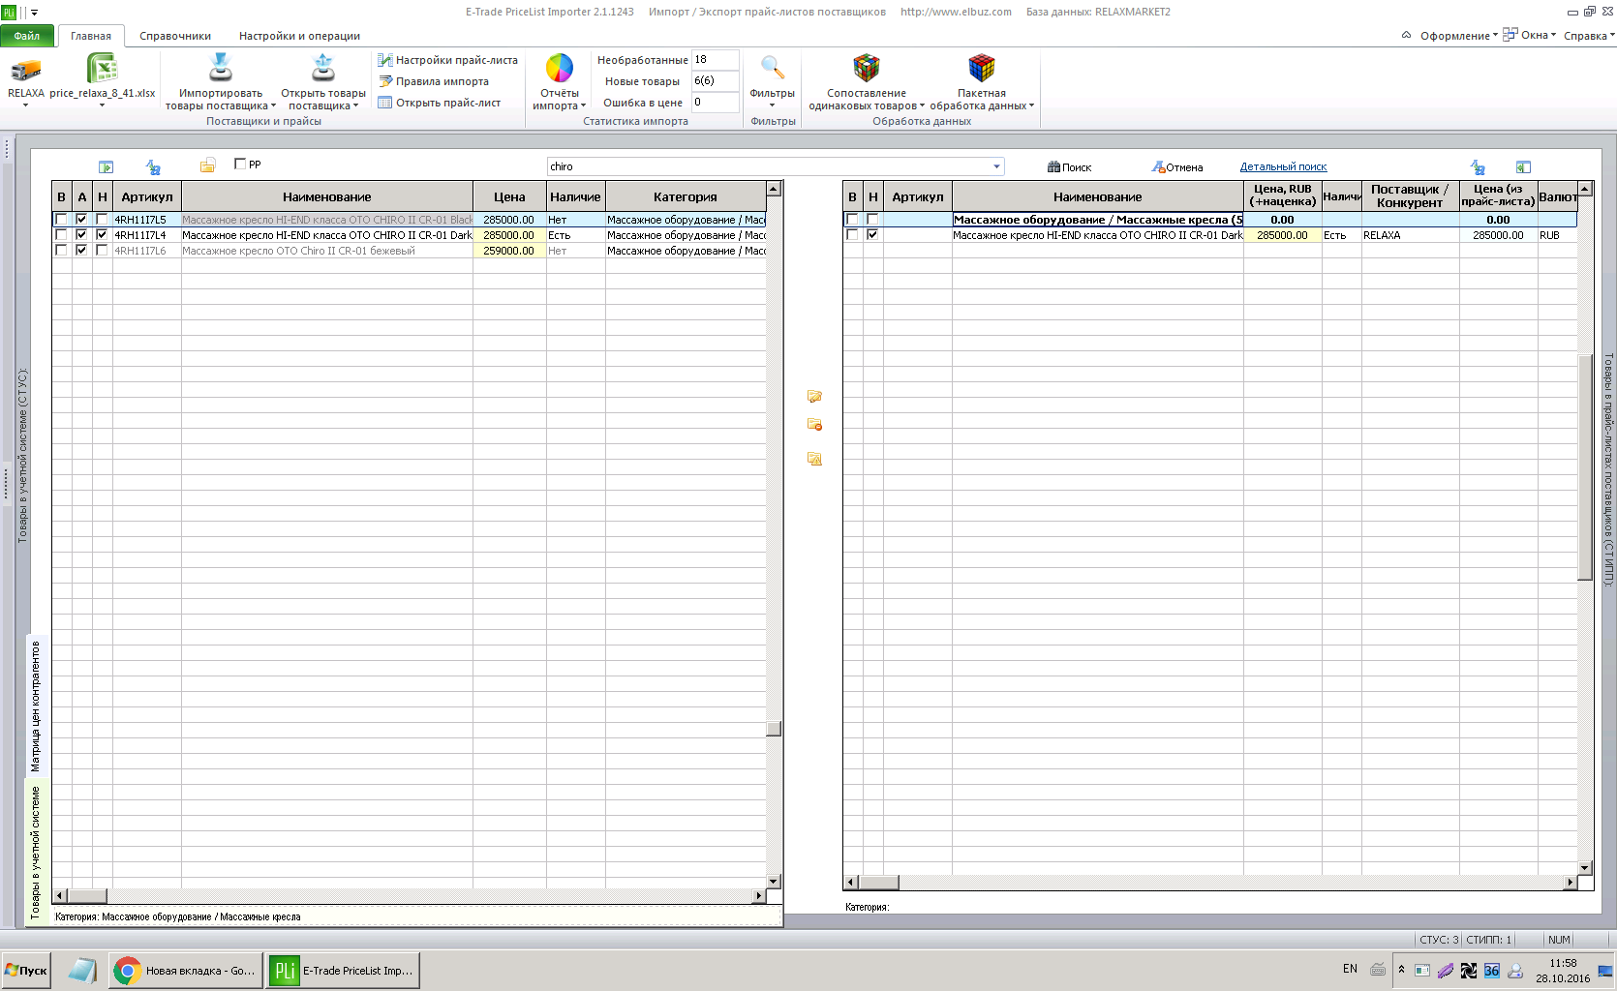This screenshot has height=991, width=1617.
Task: Click the blue 36 tray icon
Action: pos(1492,971)
